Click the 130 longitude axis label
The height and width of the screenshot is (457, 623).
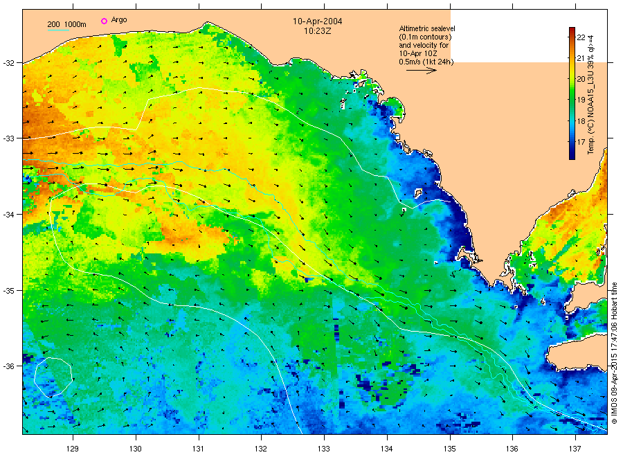pos(136,449)
